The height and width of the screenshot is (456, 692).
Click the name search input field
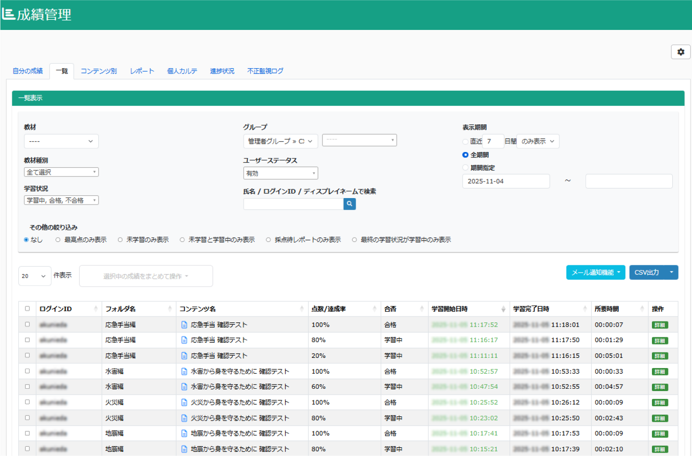pos(293,204)
